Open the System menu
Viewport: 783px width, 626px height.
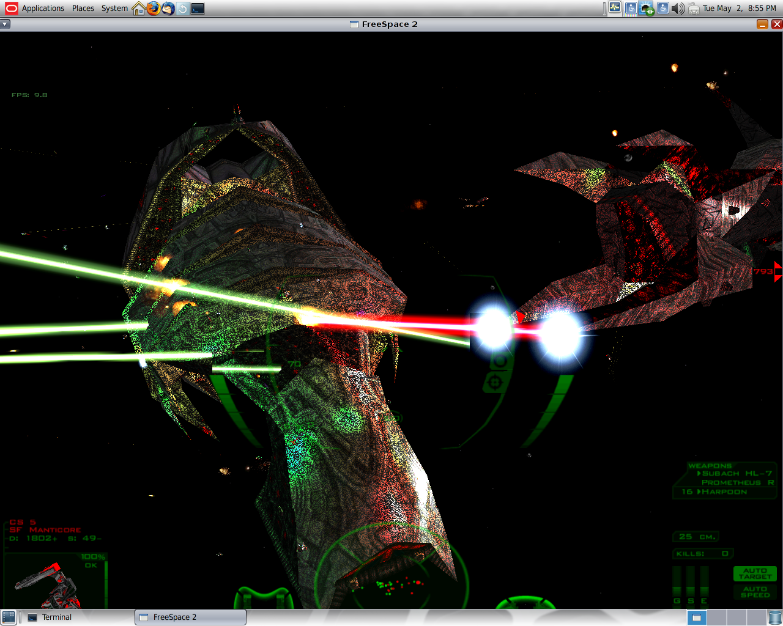[x=114, y=8]
